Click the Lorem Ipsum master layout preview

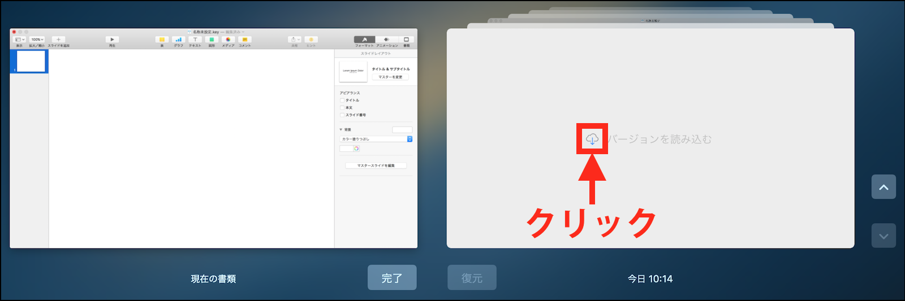[354, 71]
